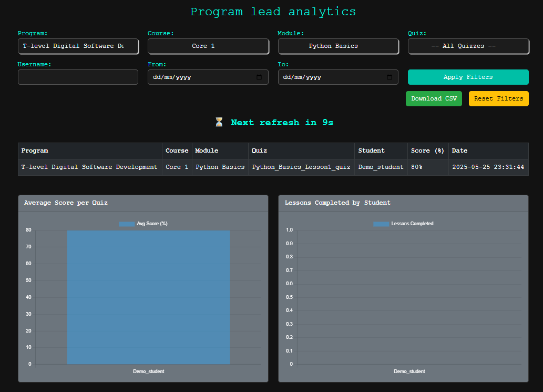Image resolution: width=543 pixels, height=392 pixels.
Task: Click the Apply Filters button
Action: click(468, 77)
